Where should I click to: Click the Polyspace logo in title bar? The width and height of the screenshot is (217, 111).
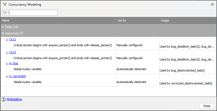(5, 5)
